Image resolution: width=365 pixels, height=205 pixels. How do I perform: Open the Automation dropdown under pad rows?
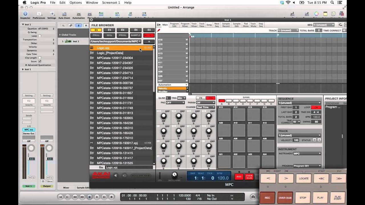173,85
